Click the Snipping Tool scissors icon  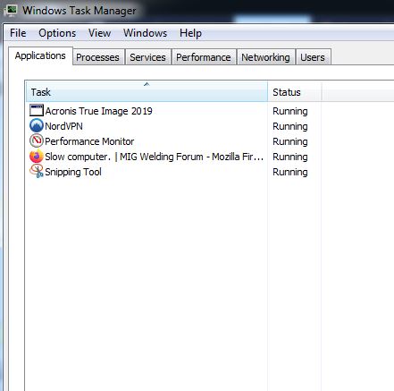37,172
